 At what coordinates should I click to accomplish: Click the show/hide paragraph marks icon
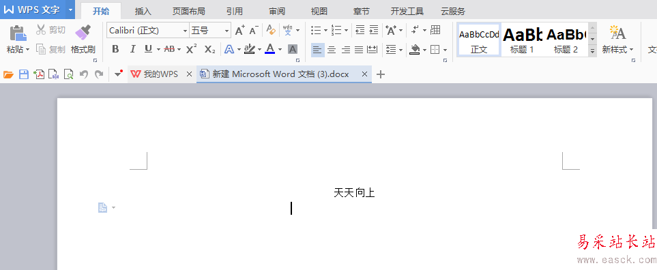click(415, 30)
